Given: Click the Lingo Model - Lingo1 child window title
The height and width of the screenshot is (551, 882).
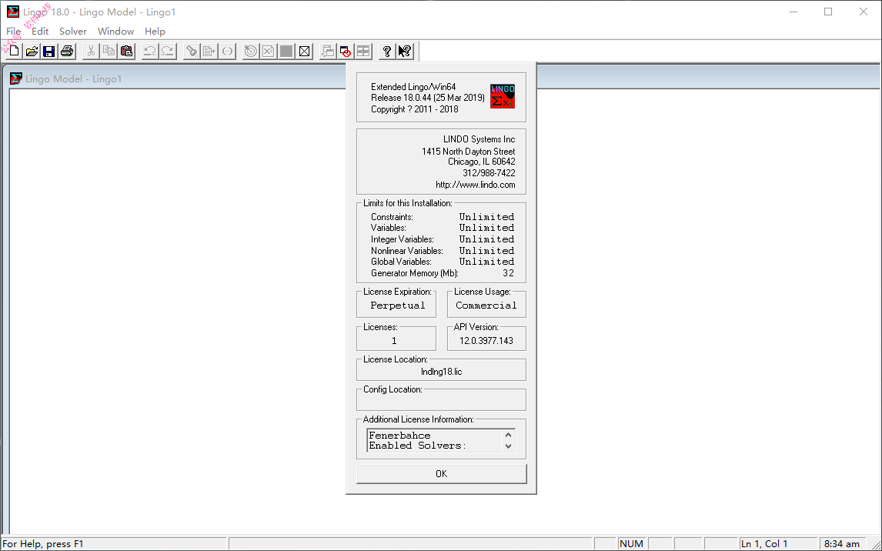Looking at the screenshot, I should point(74,78).
